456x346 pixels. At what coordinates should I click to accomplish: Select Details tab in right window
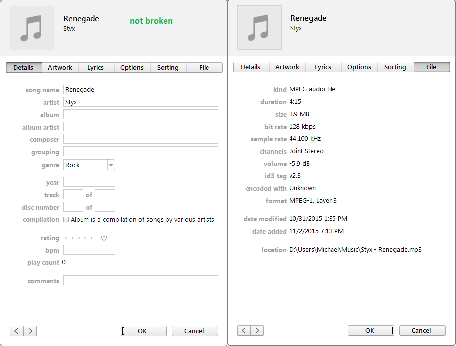251,67
